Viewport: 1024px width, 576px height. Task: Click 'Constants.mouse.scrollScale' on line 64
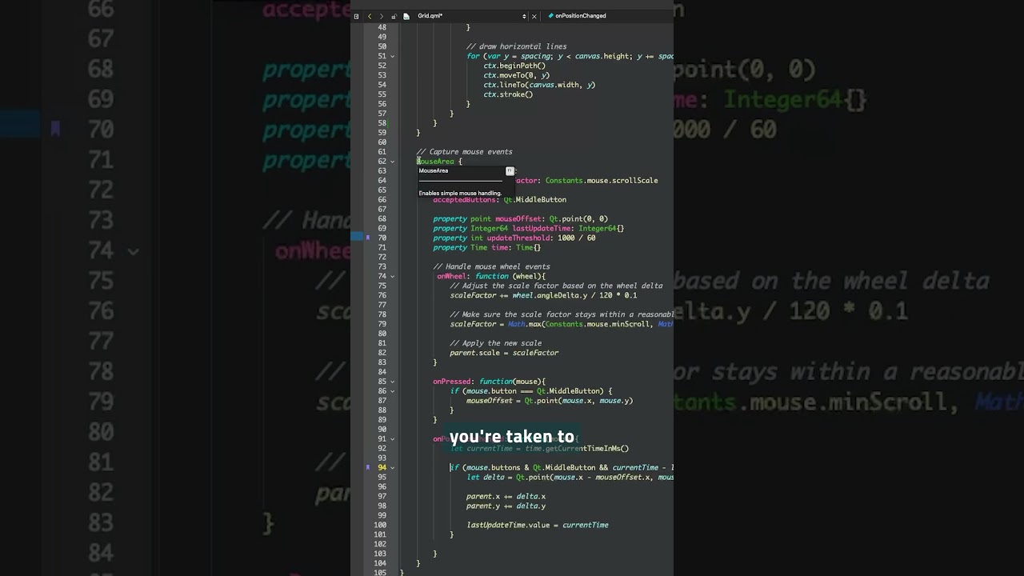[602, 180]
